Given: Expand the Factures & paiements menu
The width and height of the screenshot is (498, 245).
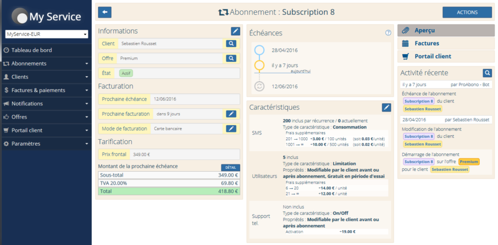Looking at the screenshot, I should coord(45,90).
